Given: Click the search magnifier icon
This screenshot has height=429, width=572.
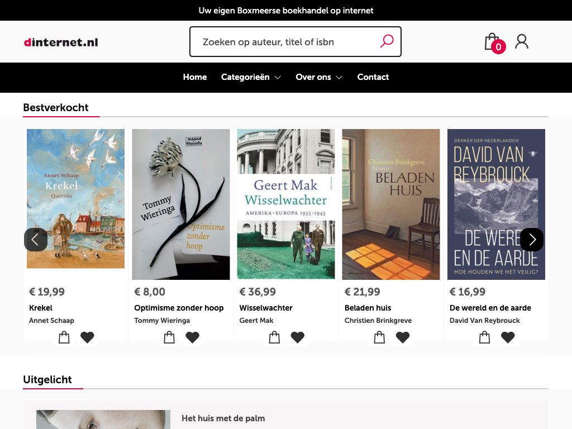Looking at the screenshot, I should click(x=387, y=41).
